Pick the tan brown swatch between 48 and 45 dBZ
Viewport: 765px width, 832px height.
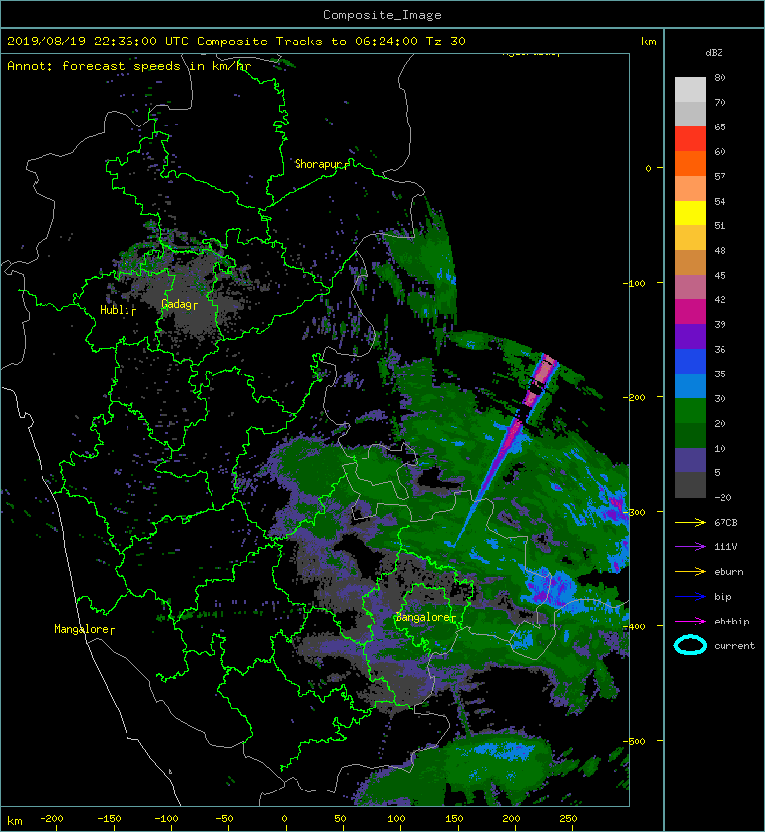(x=690, y=262)
